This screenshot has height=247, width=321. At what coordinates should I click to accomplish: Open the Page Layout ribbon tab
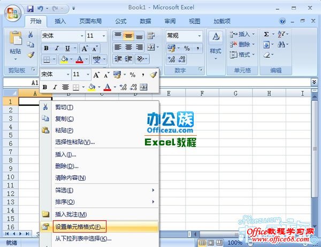pos(90,21)
